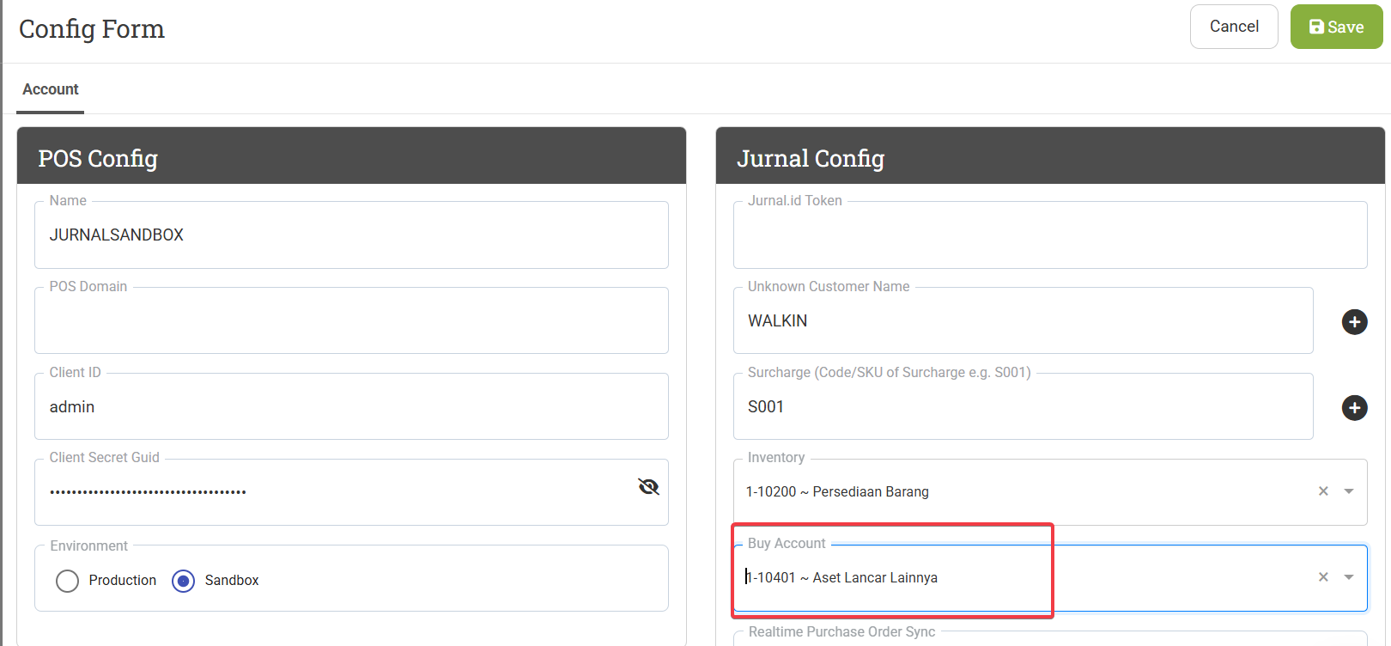The image size is (1391, 646).
Task: Save the config form
Action: [1336, 27]
